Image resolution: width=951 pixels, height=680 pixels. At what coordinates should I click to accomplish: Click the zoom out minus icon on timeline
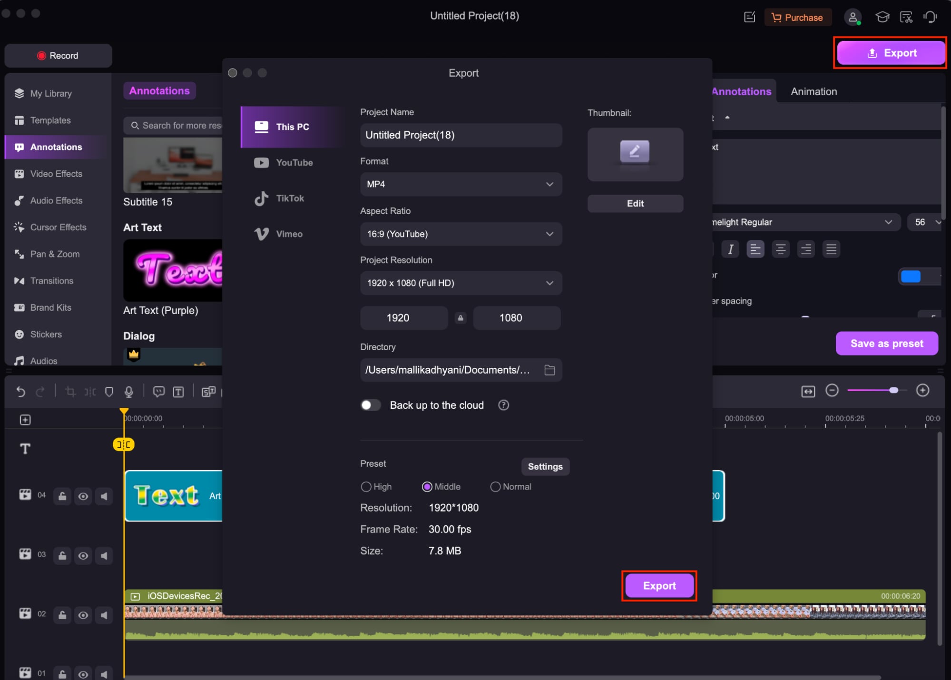tap(832, 390)
